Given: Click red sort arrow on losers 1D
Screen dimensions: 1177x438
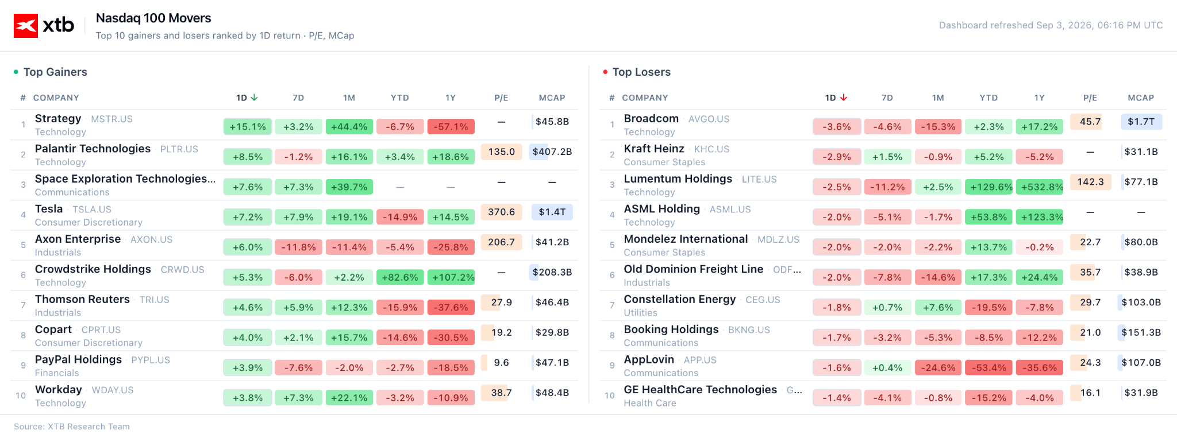Looking at the screenshot, I should tap(843, 98).
